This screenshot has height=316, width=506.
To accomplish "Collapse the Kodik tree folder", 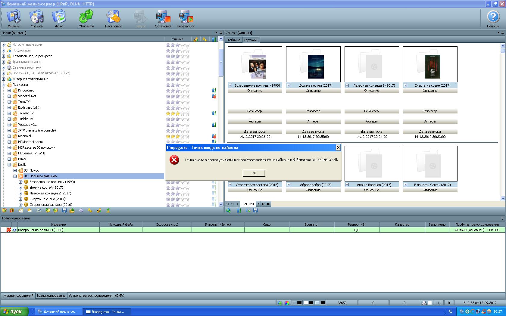I will [9, 165].
